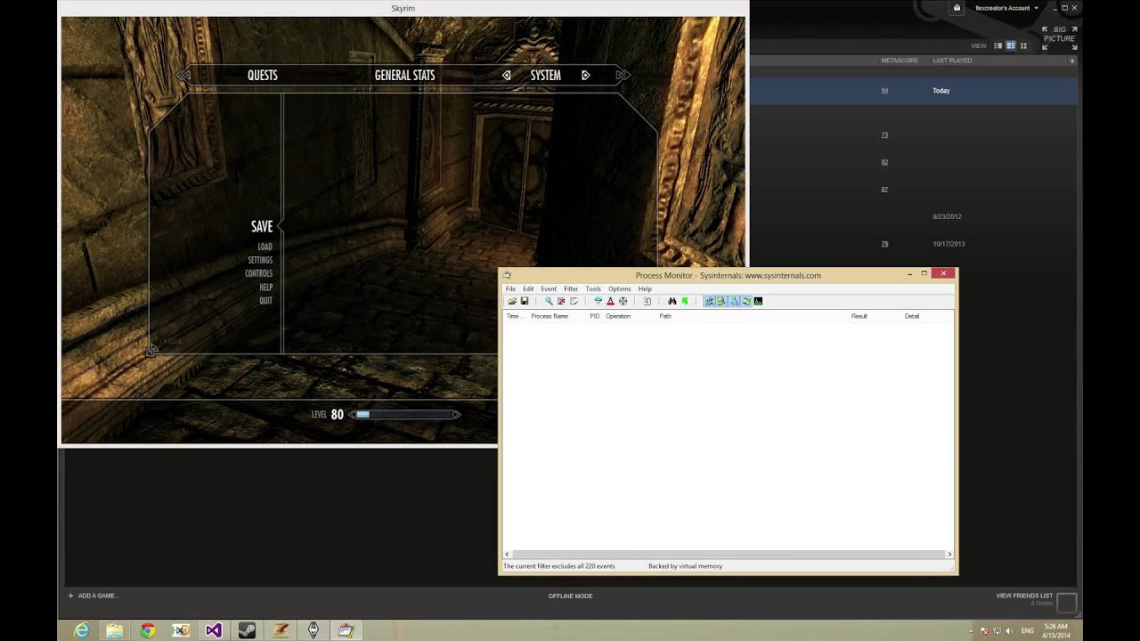Click the Result column header
This screenshot has height=641, width=1140.
point(859,316)
